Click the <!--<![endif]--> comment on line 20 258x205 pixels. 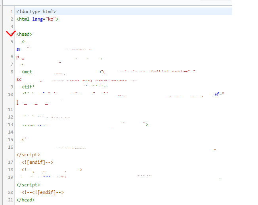coord(43,192)
